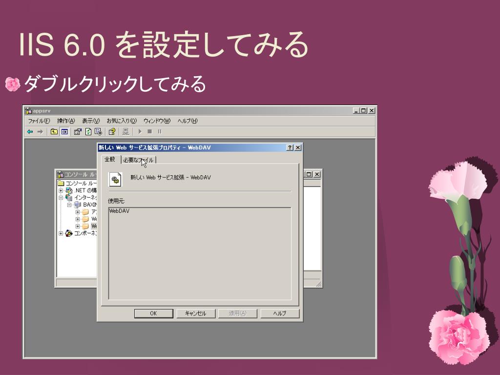Click the Start service play icon
The image size is (500, 375).
[140, 132]
